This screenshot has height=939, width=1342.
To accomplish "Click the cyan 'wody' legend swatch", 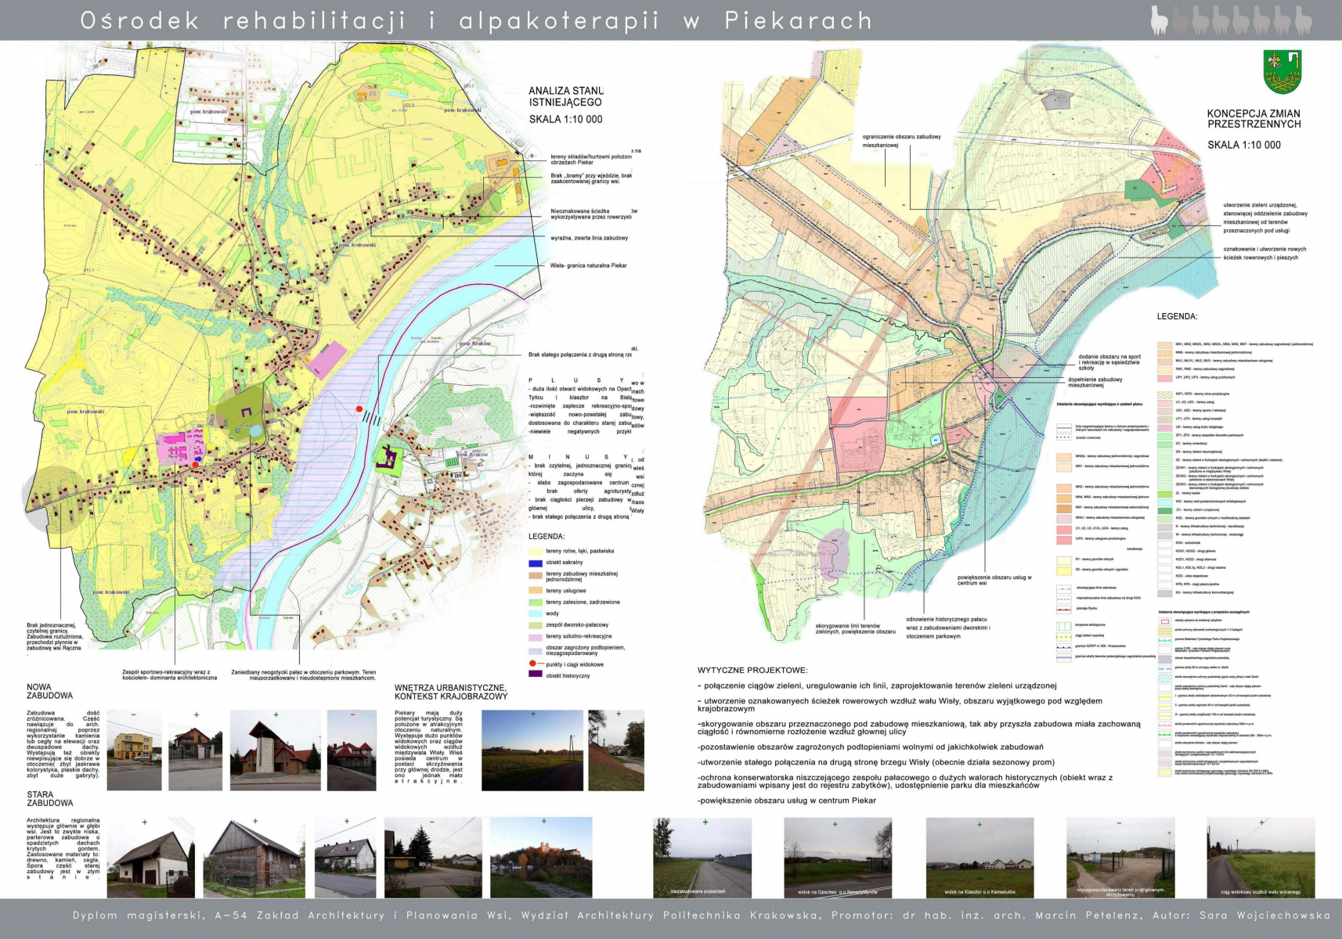I will pos(536,613).
